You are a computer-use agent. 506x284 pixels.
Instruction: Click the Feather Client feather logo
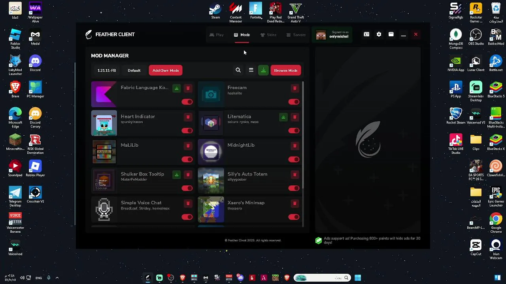pyautogui.click(x=89, y=35)
